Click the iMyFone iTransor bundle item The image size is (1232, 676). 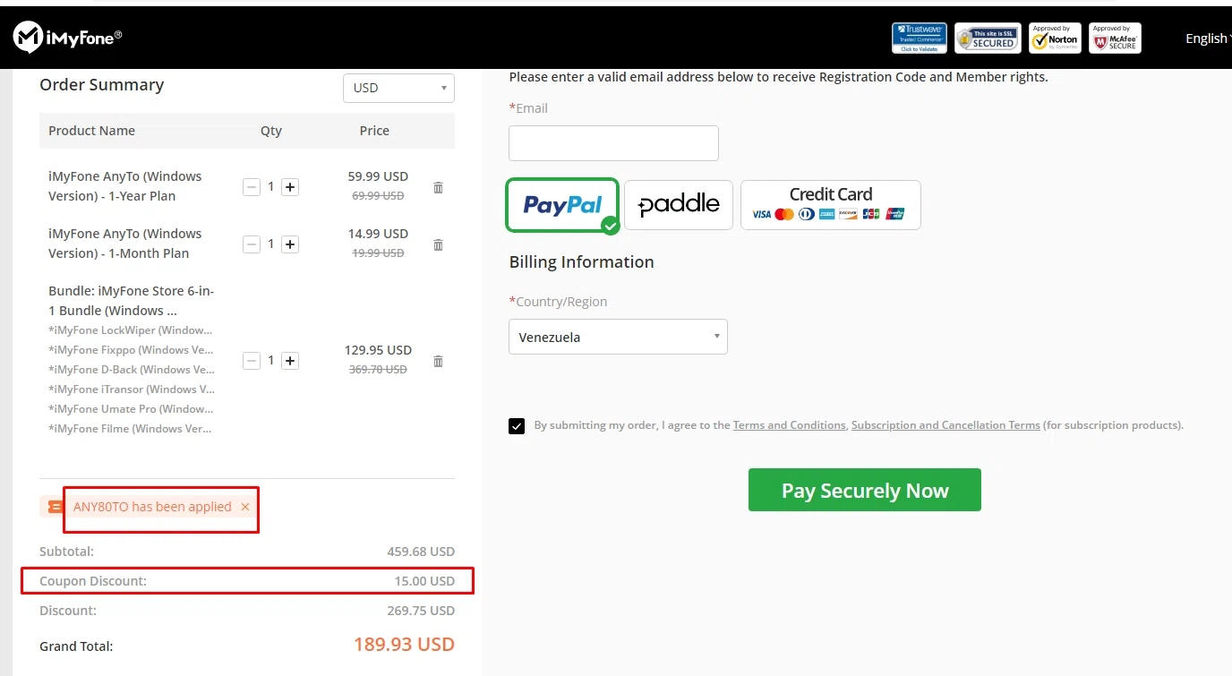132,389
